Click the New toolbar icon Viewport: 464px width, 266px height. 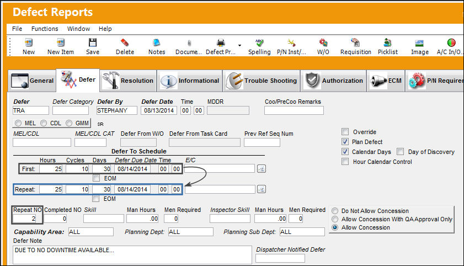(x=29, y=43)
